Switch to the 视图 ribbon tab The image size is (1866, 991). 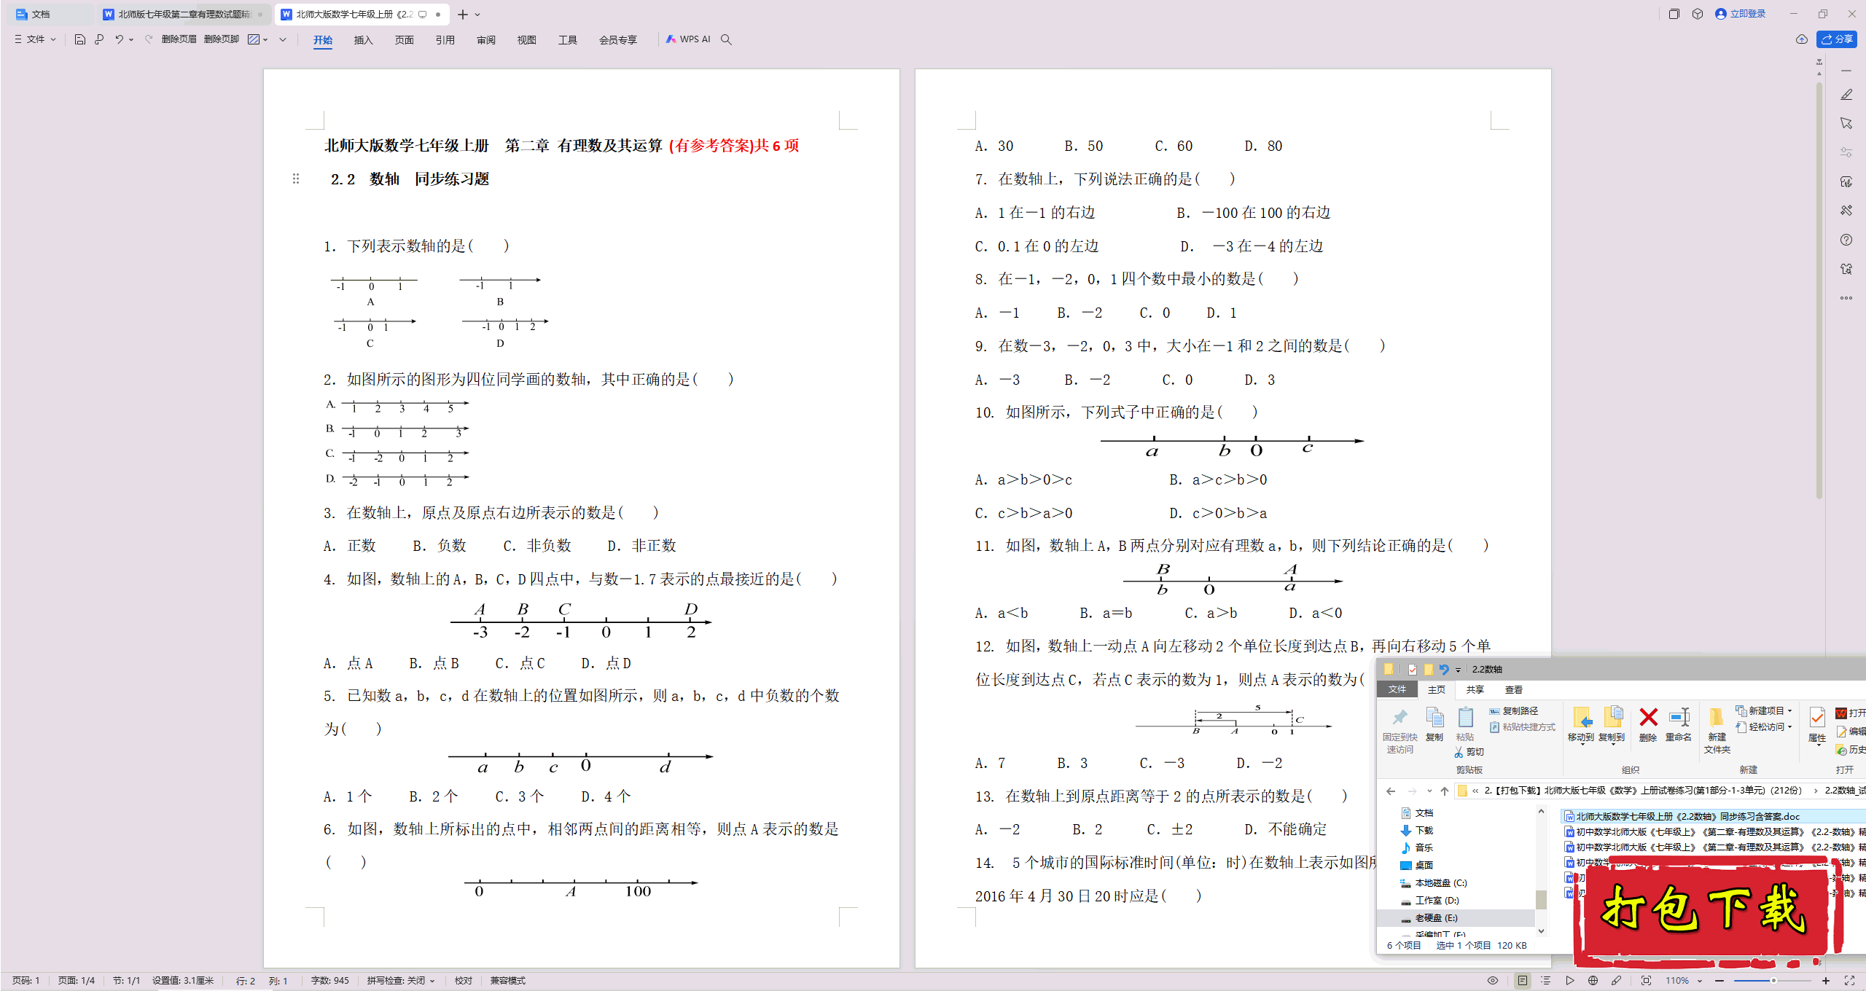point(526,40)
